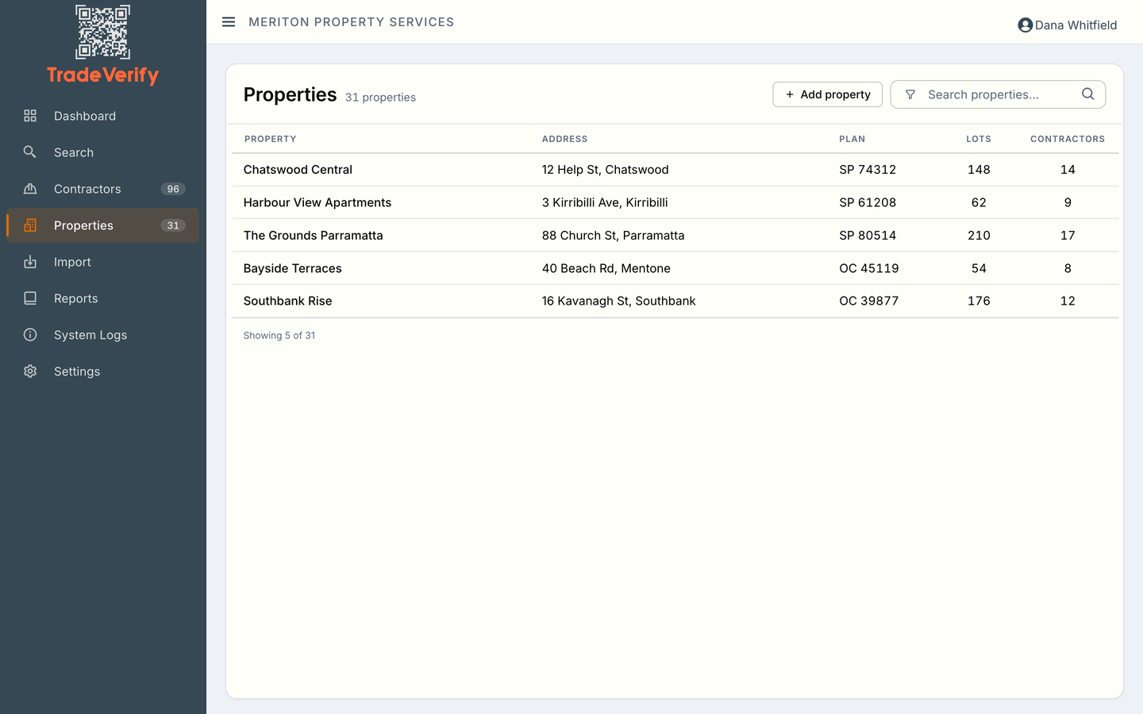The image size is (1143, 714).
Task: Click plan number SP 80514
Action: click(868, 236)
